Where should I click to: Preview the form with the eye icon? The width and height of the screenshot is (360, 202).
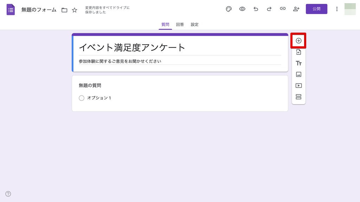(242, 9)
